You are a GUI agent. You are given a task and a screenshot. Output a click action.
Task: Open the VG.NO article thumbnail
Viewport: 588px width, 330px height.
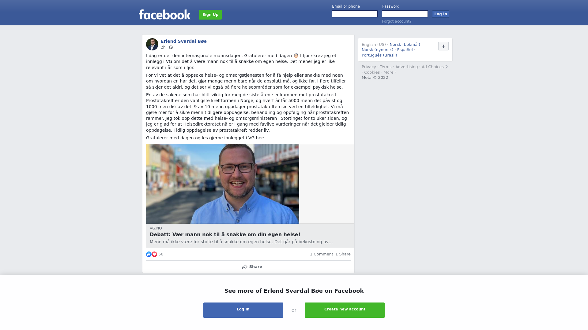pos(223,184)
